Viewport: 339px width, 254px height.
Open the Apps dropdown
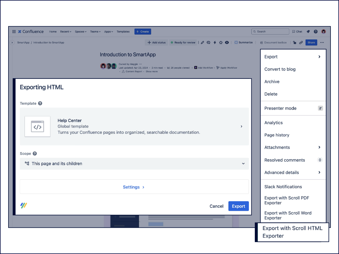click(x=109, y=32)
